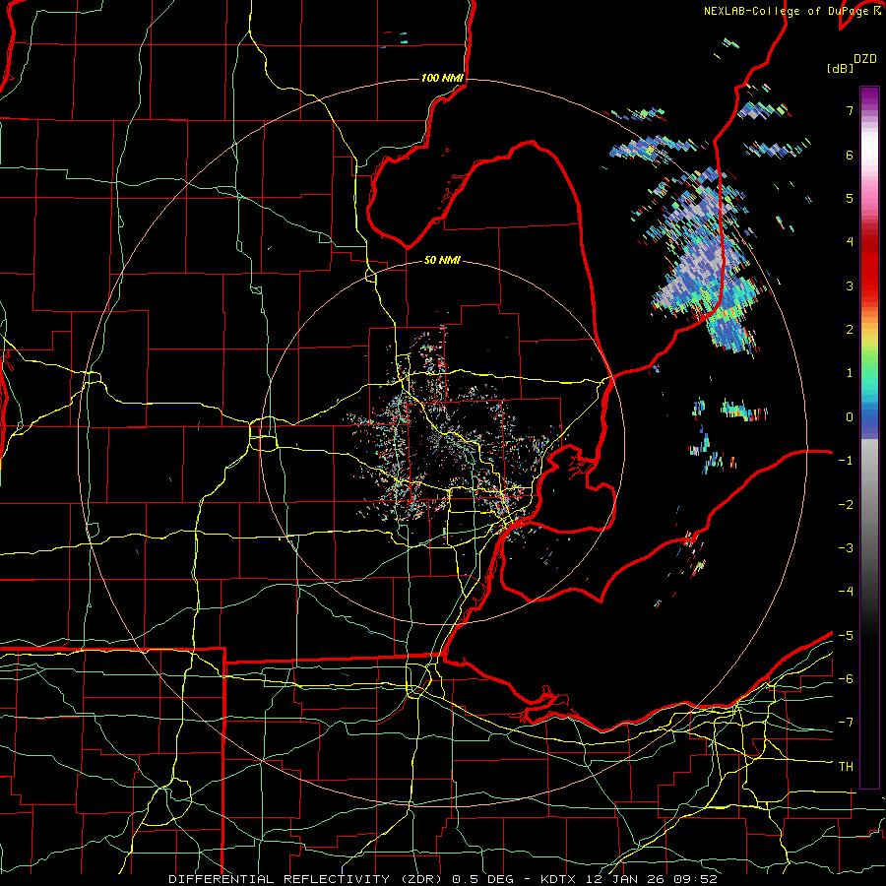Click the -4 value on the color scale
Viewport: 886px width, 886px height.
846,592
